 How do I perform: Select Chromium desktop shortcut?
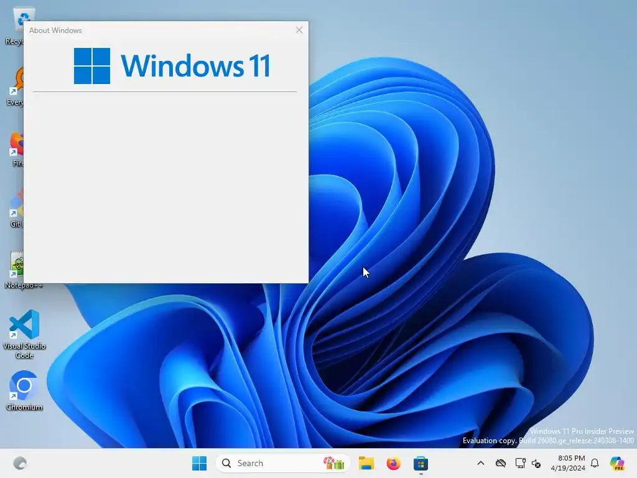coord(24,391)
